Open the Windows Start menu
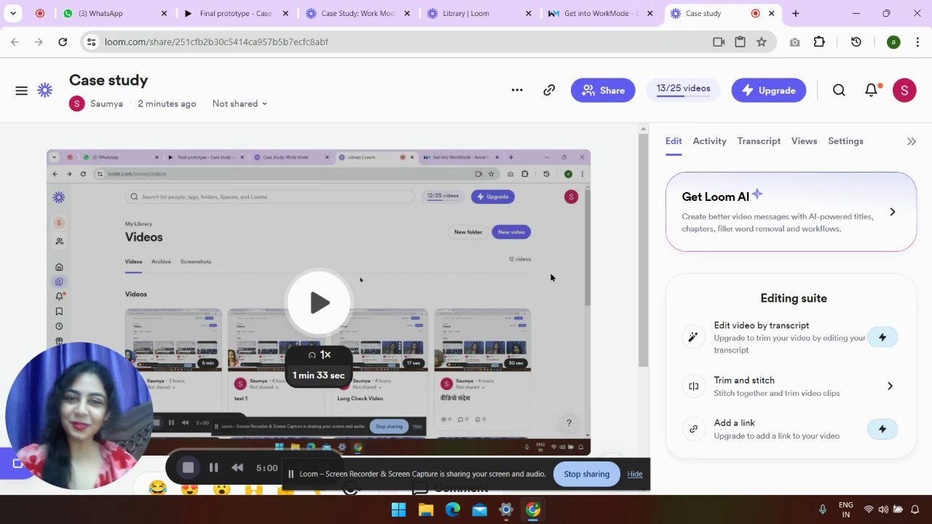 click(398, 509)
